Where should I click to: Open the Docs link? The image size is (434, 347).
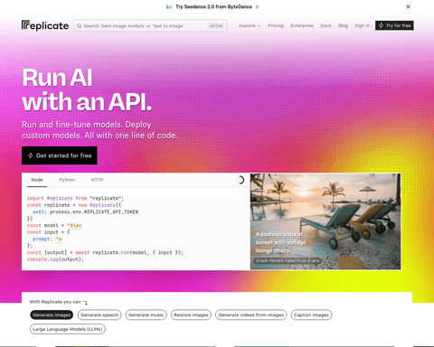click(x=325, y=25)
